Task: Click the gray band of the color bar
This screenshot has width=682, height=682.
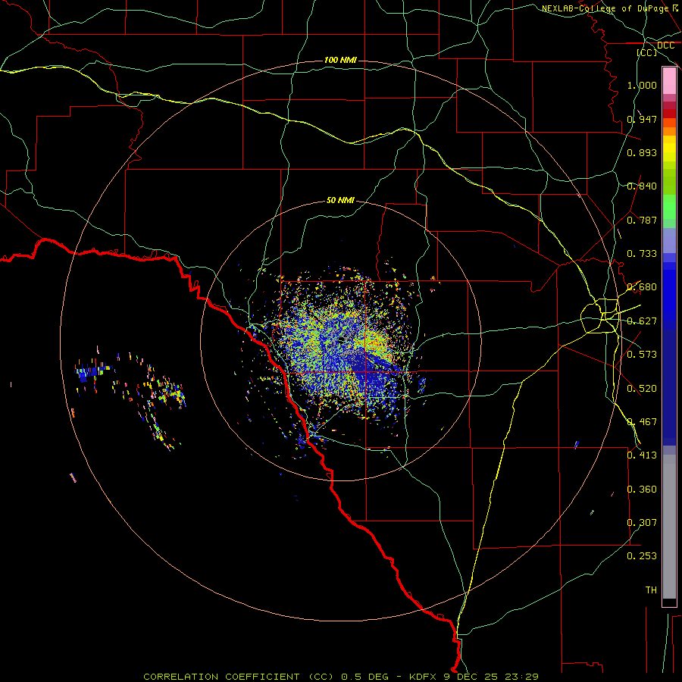Action: (669, 527)
